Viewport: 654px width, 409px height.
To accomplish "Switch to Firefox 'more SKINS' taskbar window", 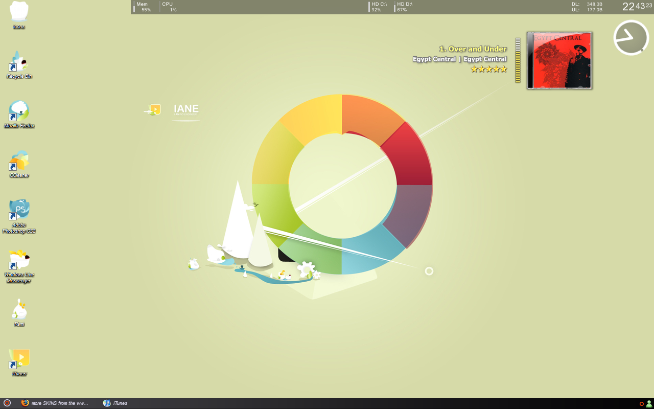I will tap(55, 403).
